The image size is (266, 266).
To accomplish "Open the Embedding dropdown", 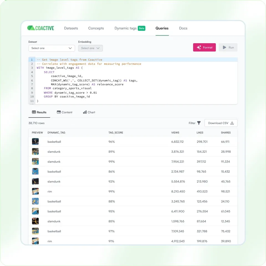I will 90,48.
